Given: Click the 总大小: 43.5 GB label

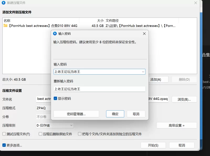Looking at the screenshot, I should pos(14,80).
